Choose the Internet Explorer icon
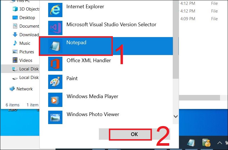Image resolution: width=228 pixels, height=150 pixels. [55, 9]
